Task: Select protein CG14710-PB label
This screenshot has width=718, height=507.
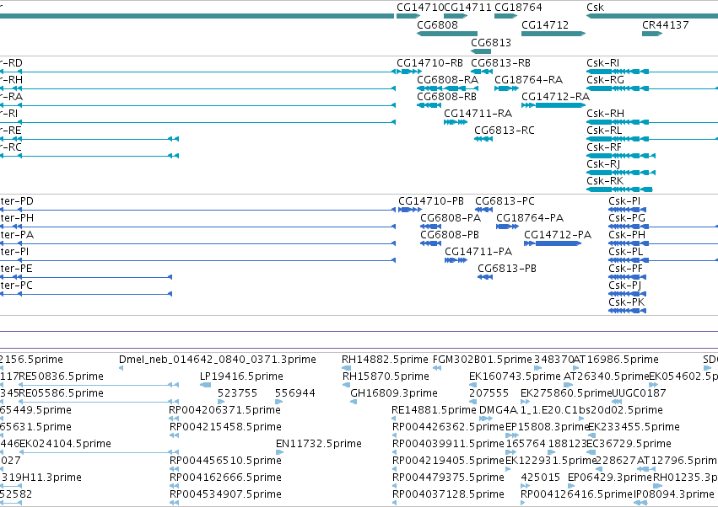Action: 431,201
